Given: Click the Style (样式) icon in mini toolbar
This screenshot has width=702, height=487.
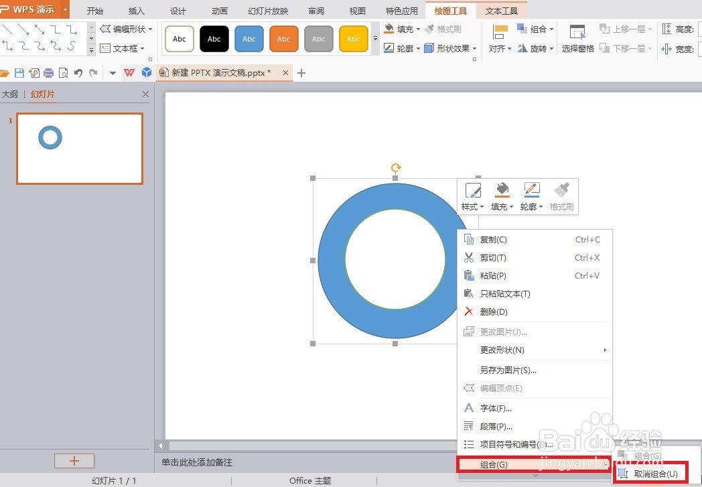Looking at the screenshot, I should point(473,190).
